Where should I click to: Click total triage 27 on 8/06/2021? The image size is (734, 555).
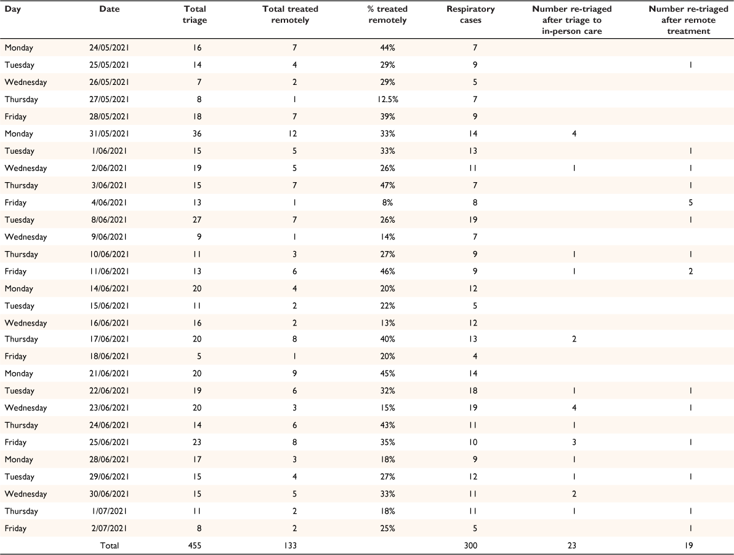click(x=197, y=220)
